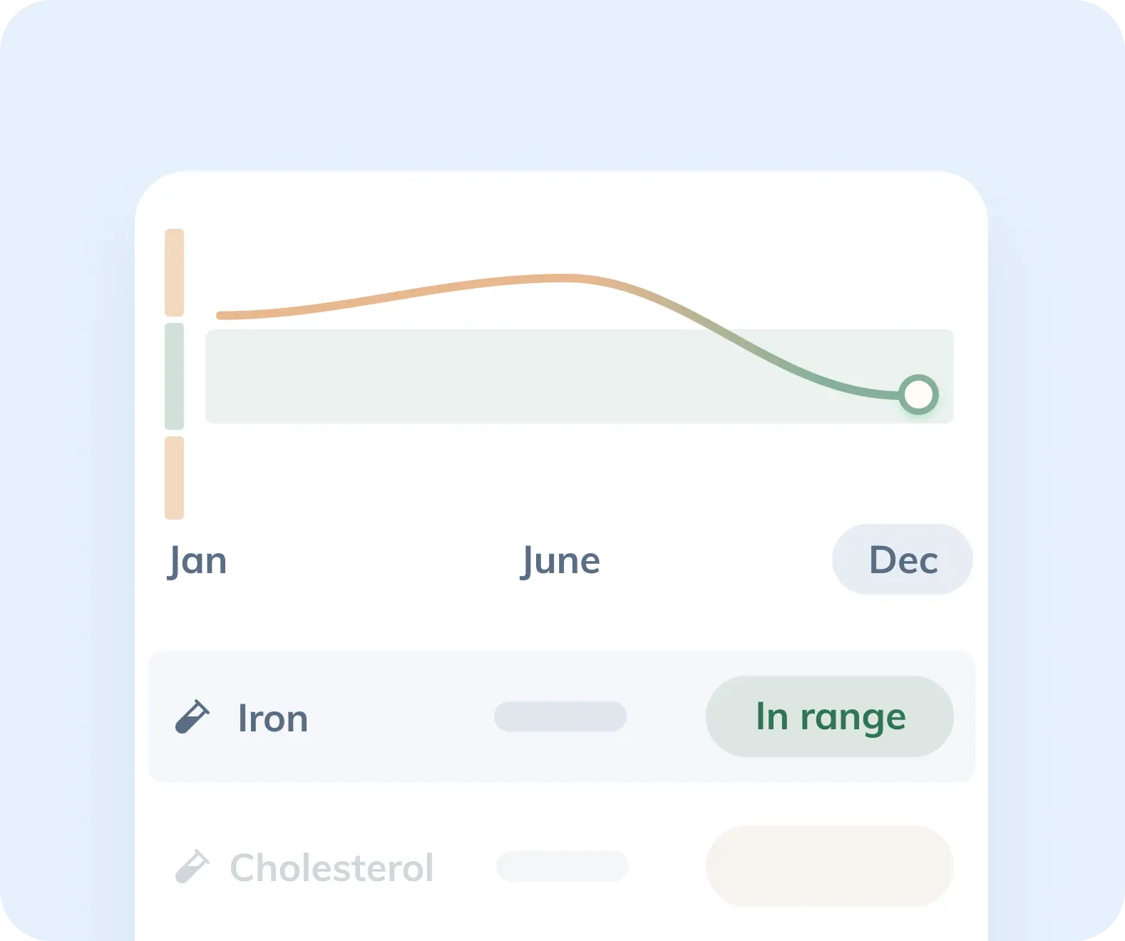
Task: Select the June month label
Action: tap(560, 561)
